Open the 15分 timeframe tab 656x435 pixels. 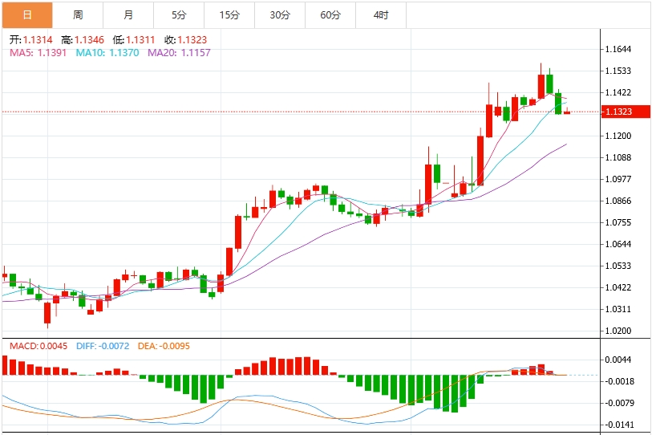[x=229, y=15]
